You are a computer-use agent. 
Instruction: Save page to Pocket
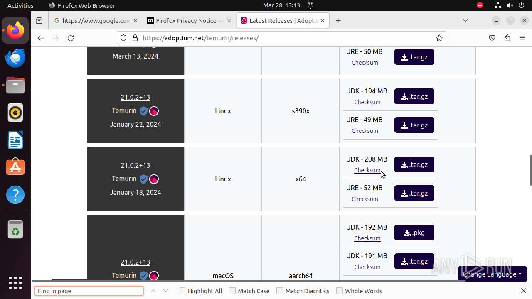tap(492, 38)
